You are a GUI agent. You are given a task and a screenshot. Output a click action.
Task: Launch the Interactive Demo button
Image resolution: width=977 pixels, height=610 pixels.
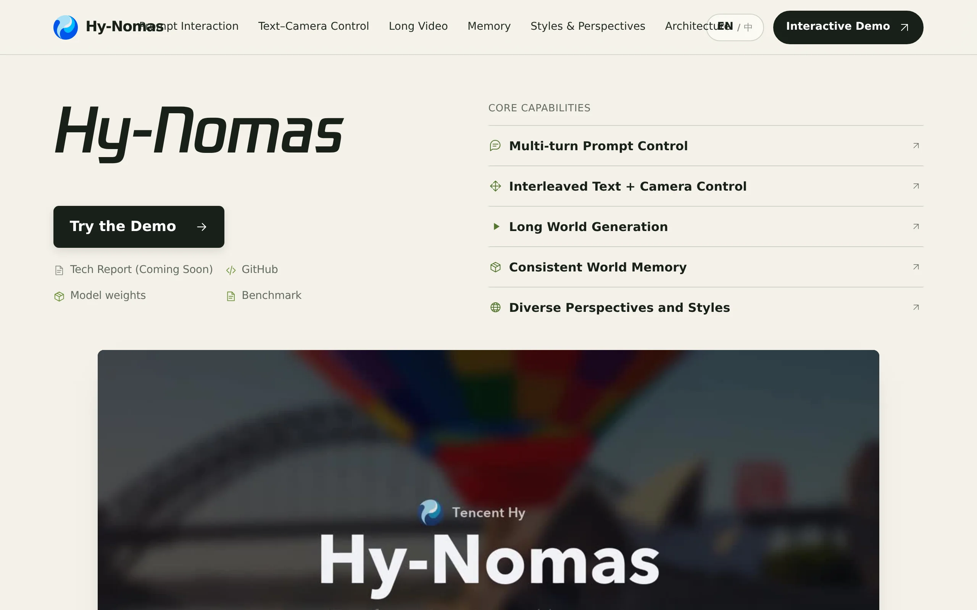(848, 27)
